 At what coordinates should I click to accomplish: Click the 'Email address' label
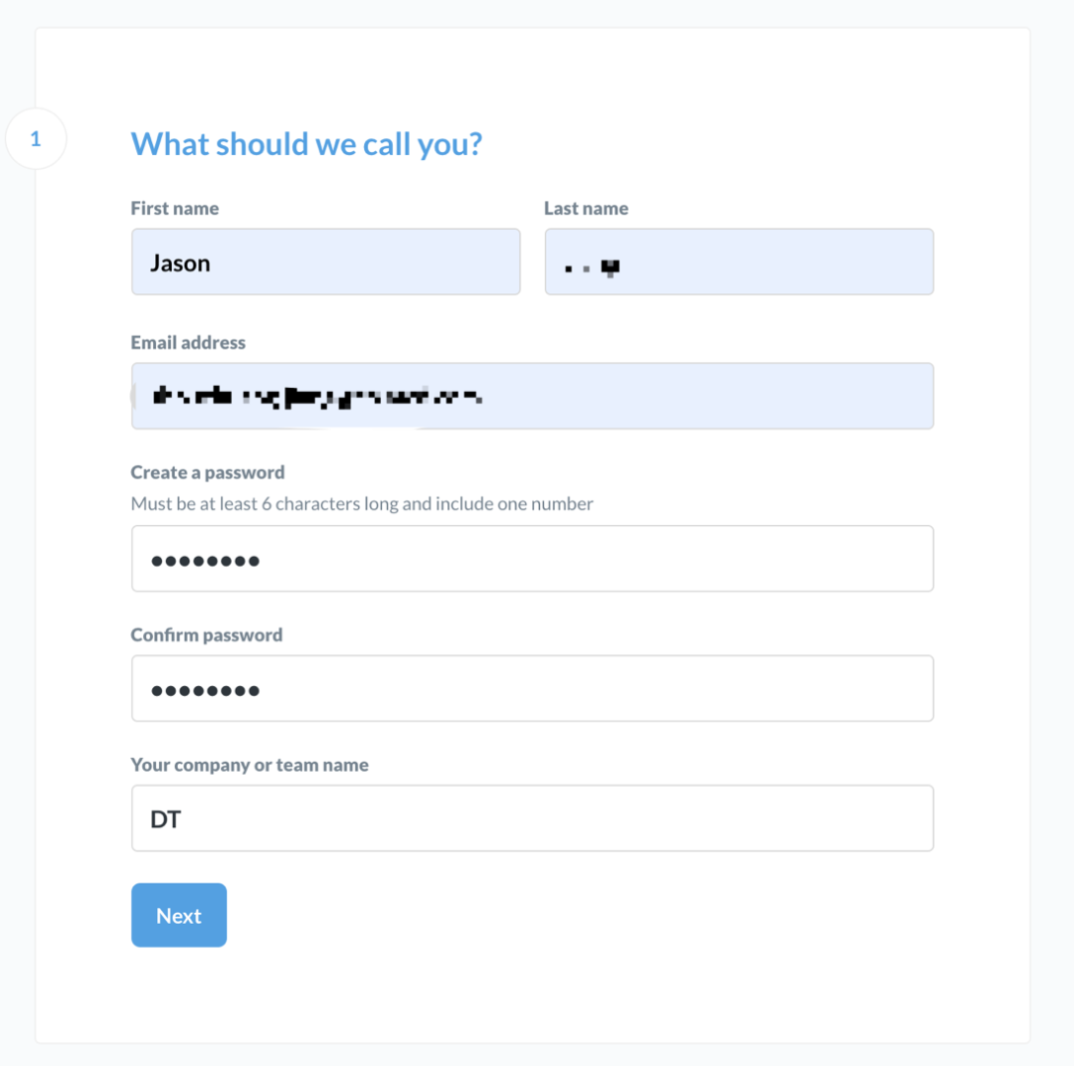point(188,342)
